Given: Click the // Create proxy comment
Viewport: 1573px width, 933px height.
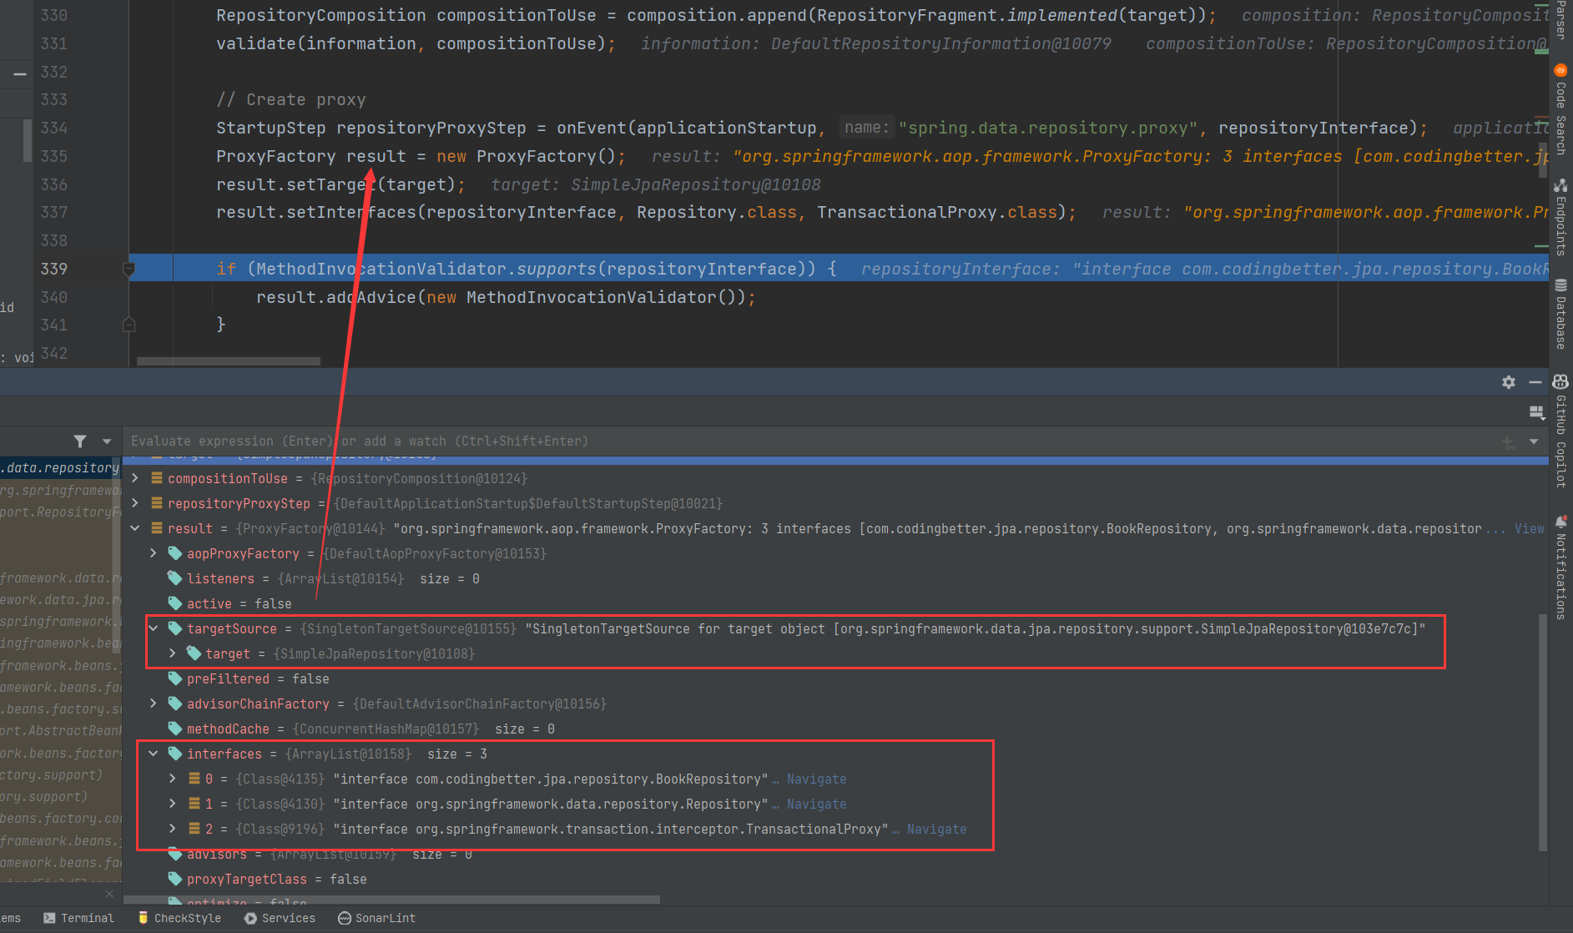Looking at the screenshot, I should coord(290,99).
